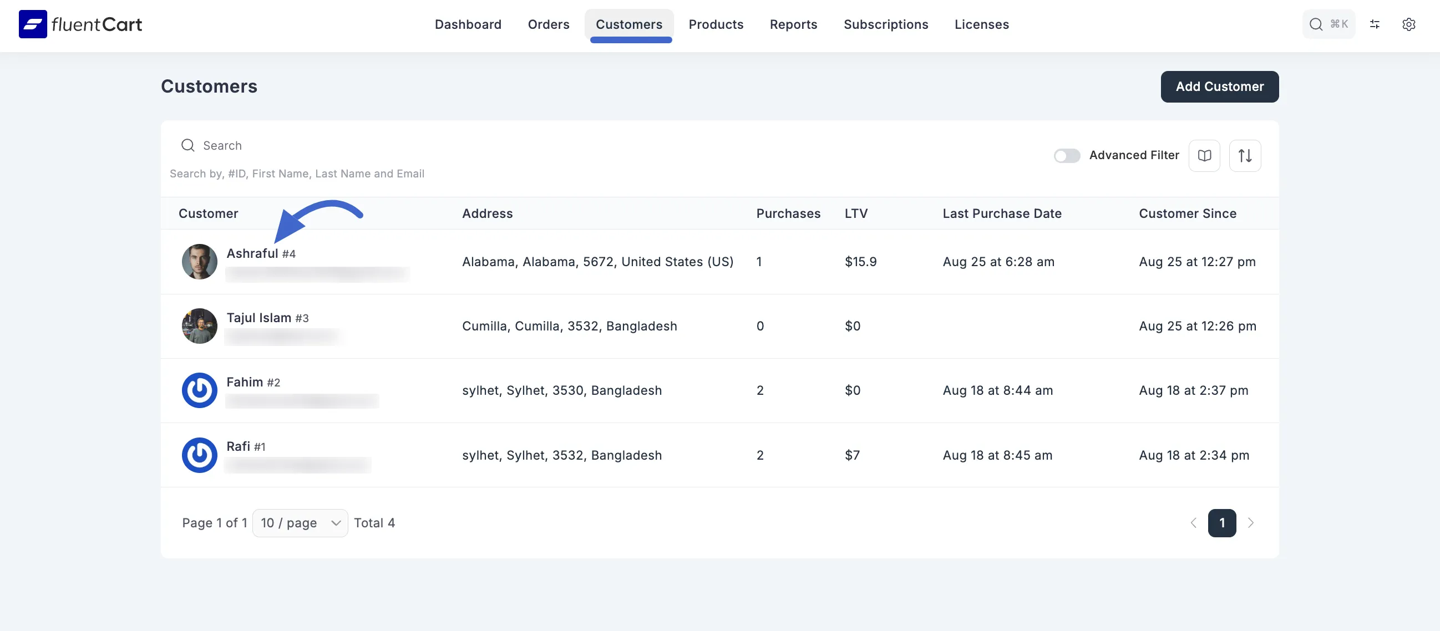
Task: Click the Add Customer button
Action: point(1219,86)
